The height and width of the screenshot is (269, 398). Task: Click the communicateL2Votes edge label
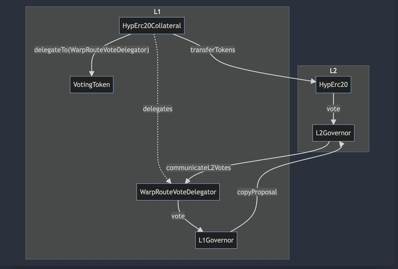point(198,168)
